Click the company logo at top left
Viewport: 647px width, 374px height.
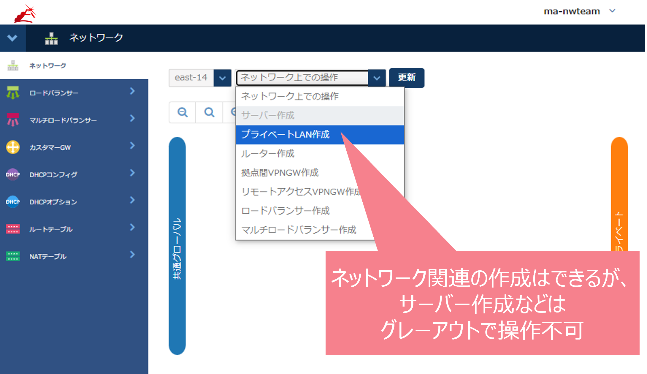(25, 13)
